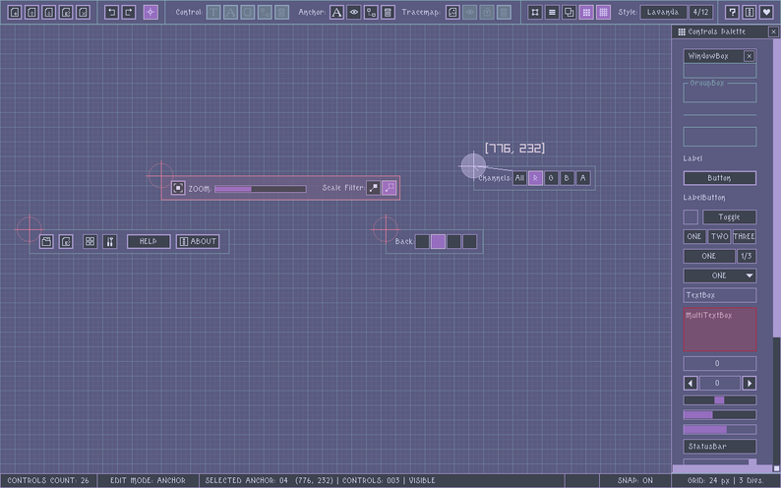The height and width of the screenshot is (488, 781).
Task: Create a new layout file
Action: pos(15,12)
